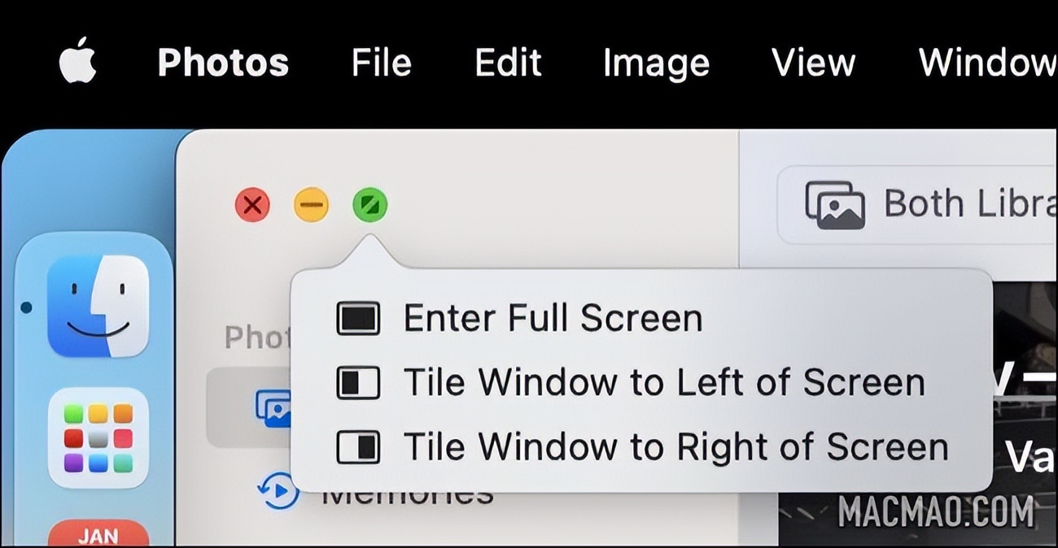The height and width of the screenshot is (548, 1058).
Task: Open the Image menu
Action: [x=656, y=63]
